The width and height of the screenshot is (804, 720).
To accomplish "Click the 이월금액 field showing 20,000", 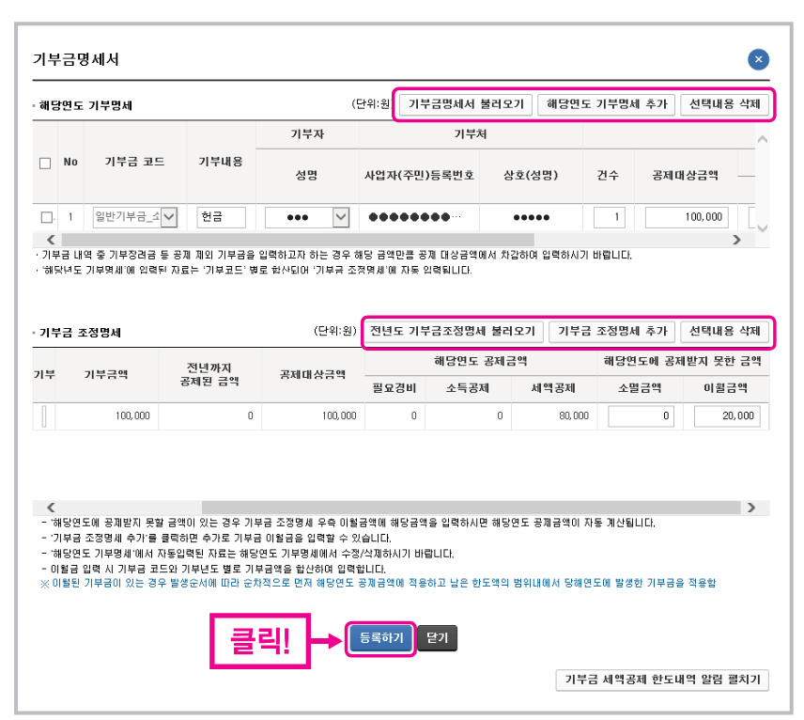I will tap(728, 415).
